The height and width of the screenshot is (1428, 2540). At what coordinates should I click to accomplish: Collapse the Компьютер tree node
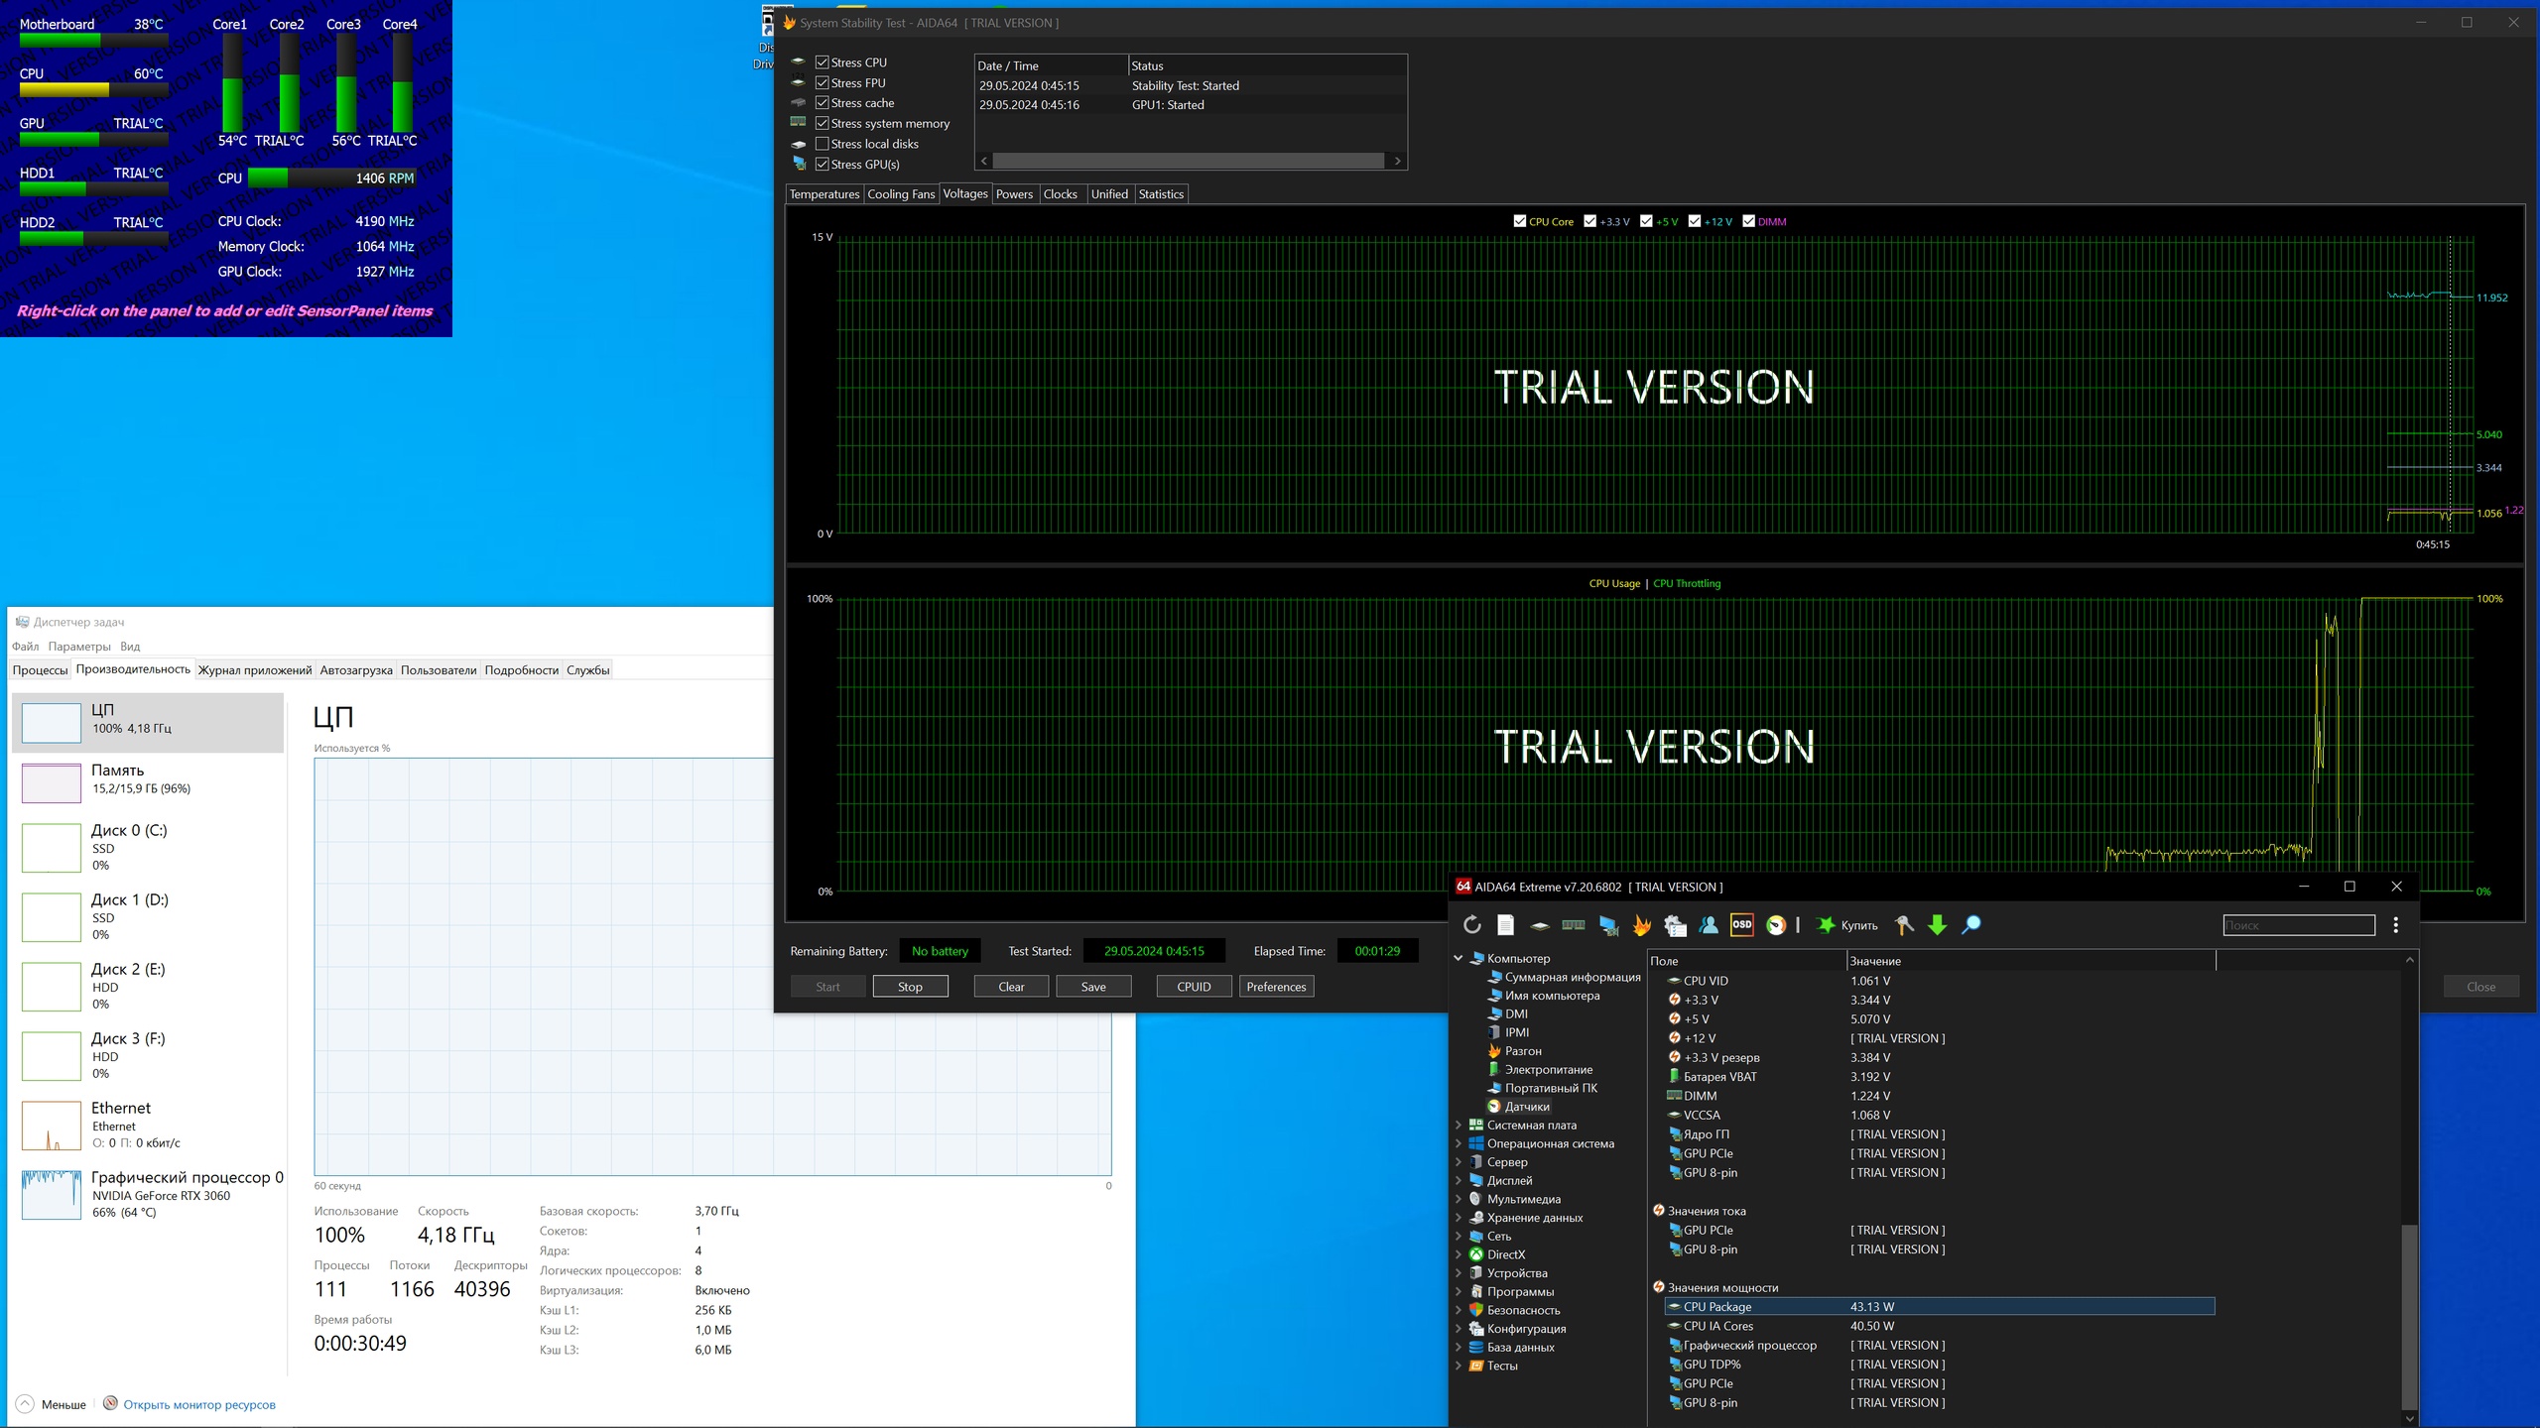tap(1459, 959)
